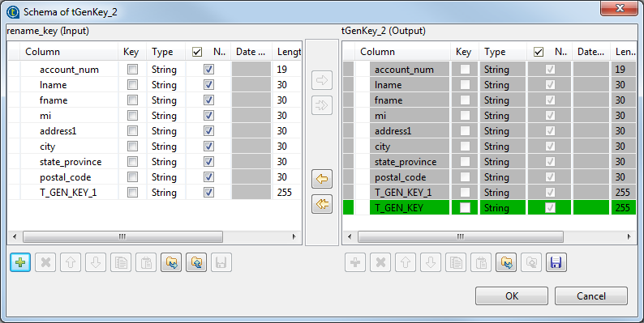The width and height of the screenshot is (644, 323).
Task: Click the second folder icon in input toolbar
Action: [x=196, y=262]
